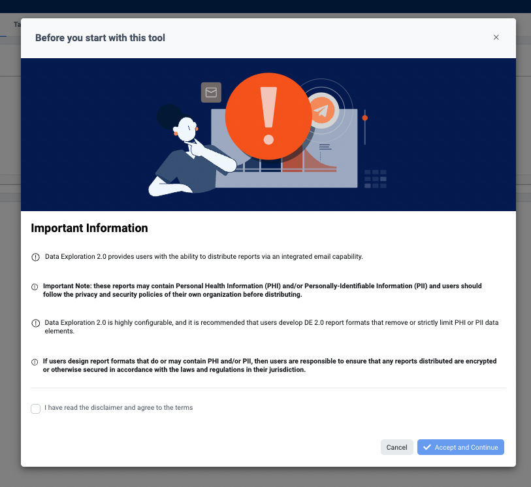This screenshot has height=487, width=531.
Task: Click the paper plane icon in the banner
Action: pyautogui.click(x=321, y=110)
